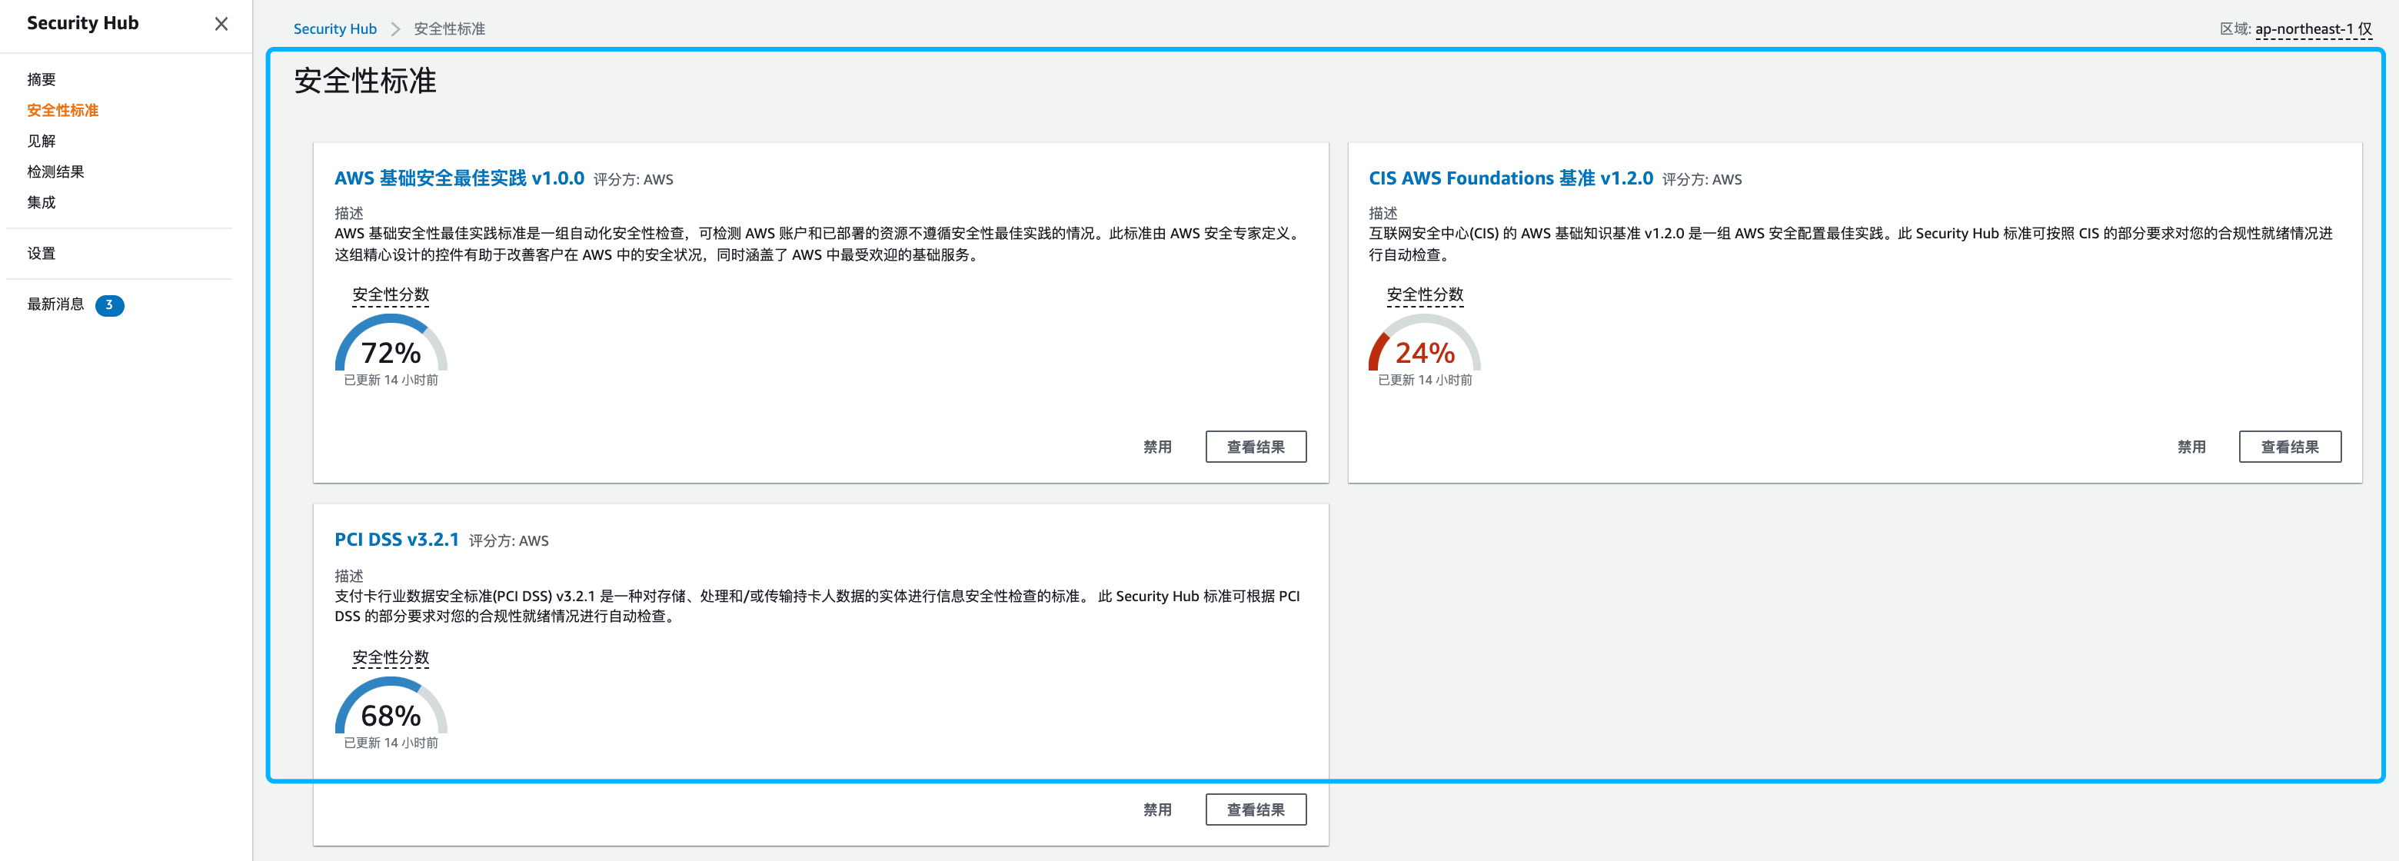Go to 检测结果 in the sidebar
The height and width of the screenshot is (861, 2399).
[55, 172]
